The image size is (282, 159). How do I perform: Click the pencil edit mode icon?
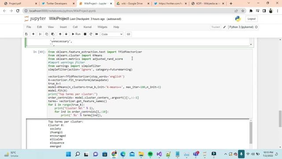coord(224,27)
